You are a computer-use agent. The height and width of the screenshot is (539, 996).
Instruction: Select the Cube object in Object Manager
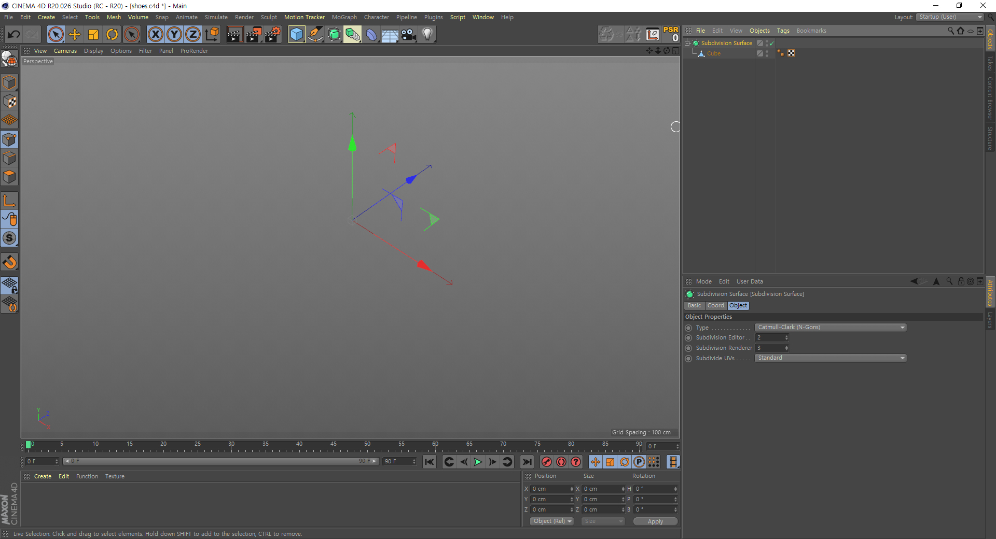click(714, 53)
